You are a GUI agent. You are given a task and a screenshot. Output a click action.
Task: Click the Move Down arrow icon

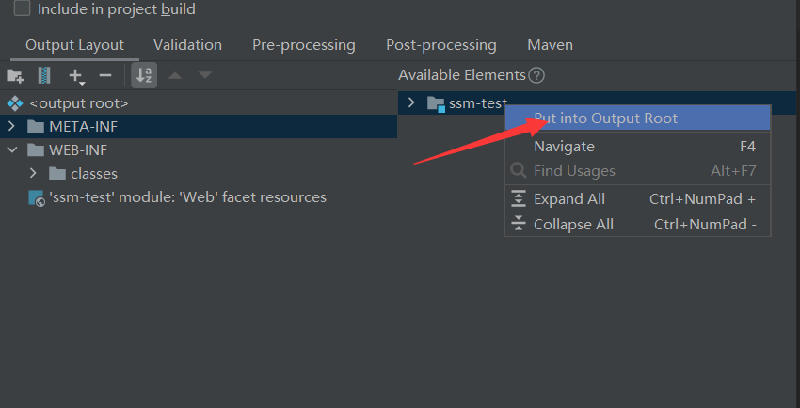click(x=204, y=75)
